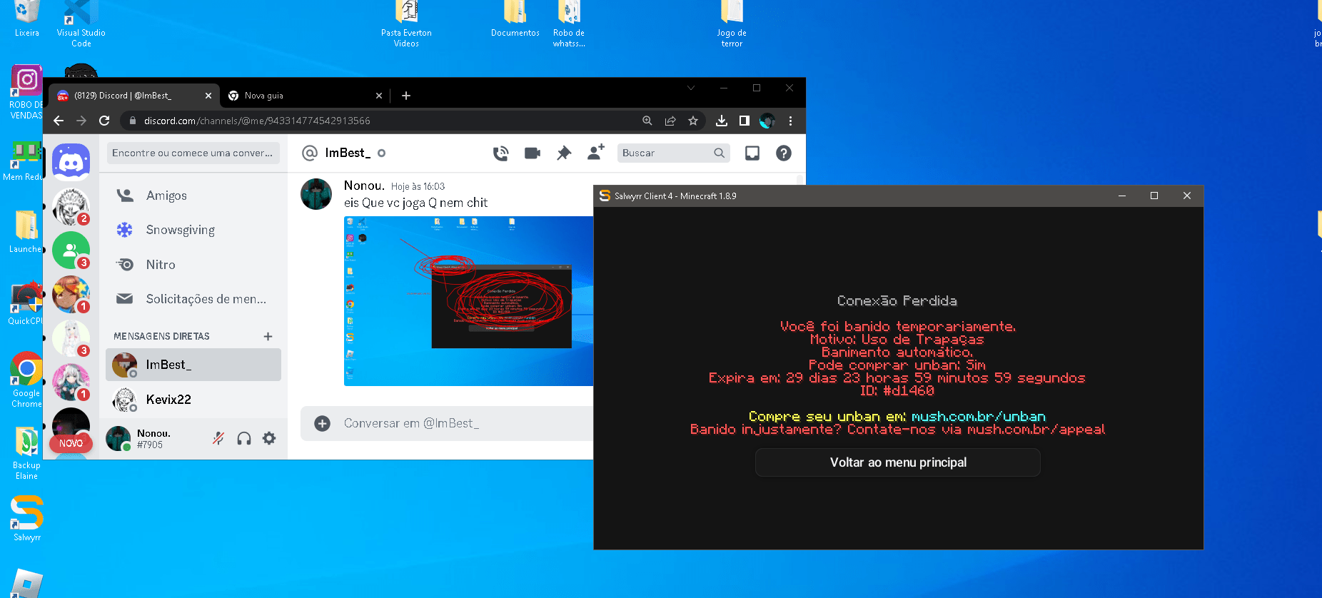Open Backup Elaine desktop icon
This screenshot has height=598, width=1322.
click(x=26, y=453)
